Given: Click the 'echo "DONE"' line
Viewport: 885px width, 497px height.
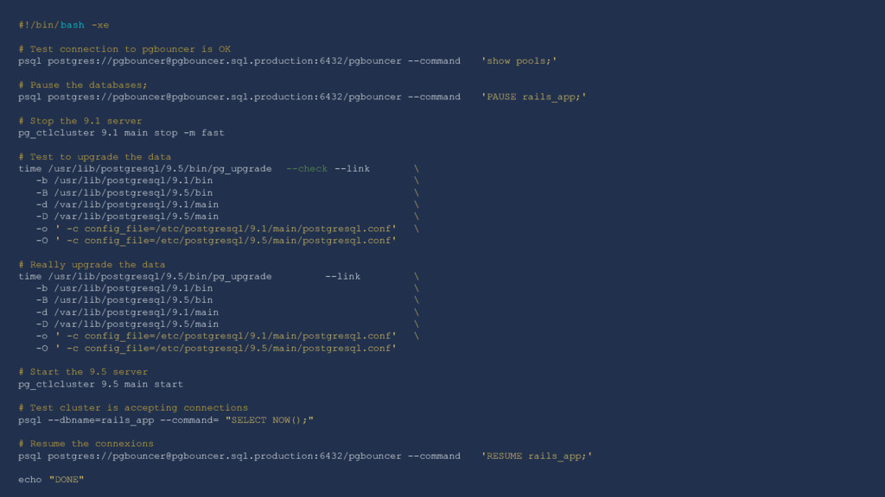Looking at the screenshot, I should [x=51, y=480].
